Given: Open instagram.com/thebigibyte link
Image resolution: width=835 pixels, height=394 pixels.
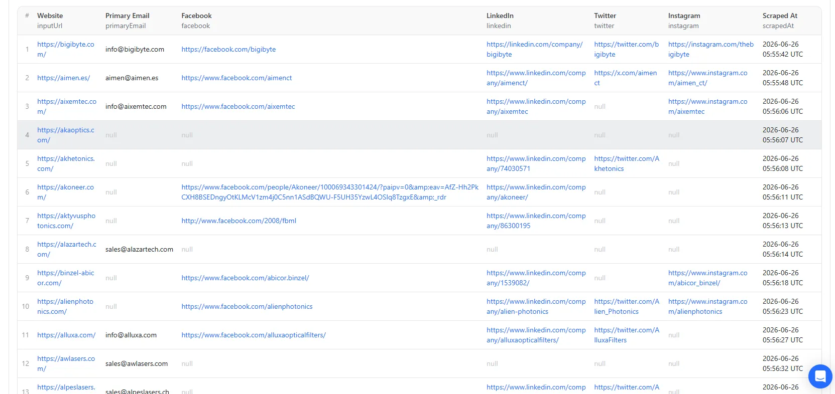Looking at the screenshot, I should point(710,49).
